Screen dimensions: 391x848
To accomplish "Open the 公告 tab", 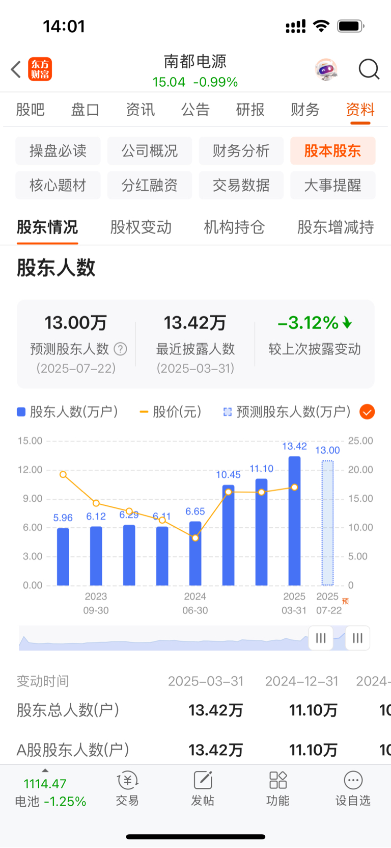I will click(195, 110).
